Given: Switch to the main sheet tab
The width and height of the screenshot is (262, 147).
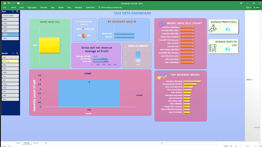Looking at the screenshot, I should tap(18, 143).
